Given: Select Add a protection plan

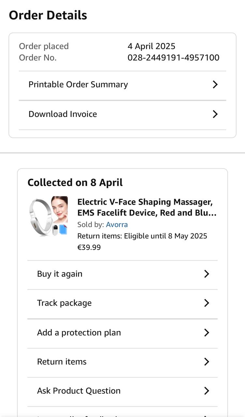Looking at the screenshot, I should click(x=79, y=333).
